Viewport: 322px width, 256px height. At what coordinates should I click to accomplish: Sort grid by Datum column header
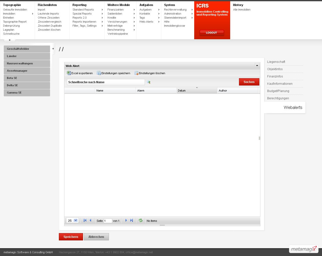(x=197, y=91)
